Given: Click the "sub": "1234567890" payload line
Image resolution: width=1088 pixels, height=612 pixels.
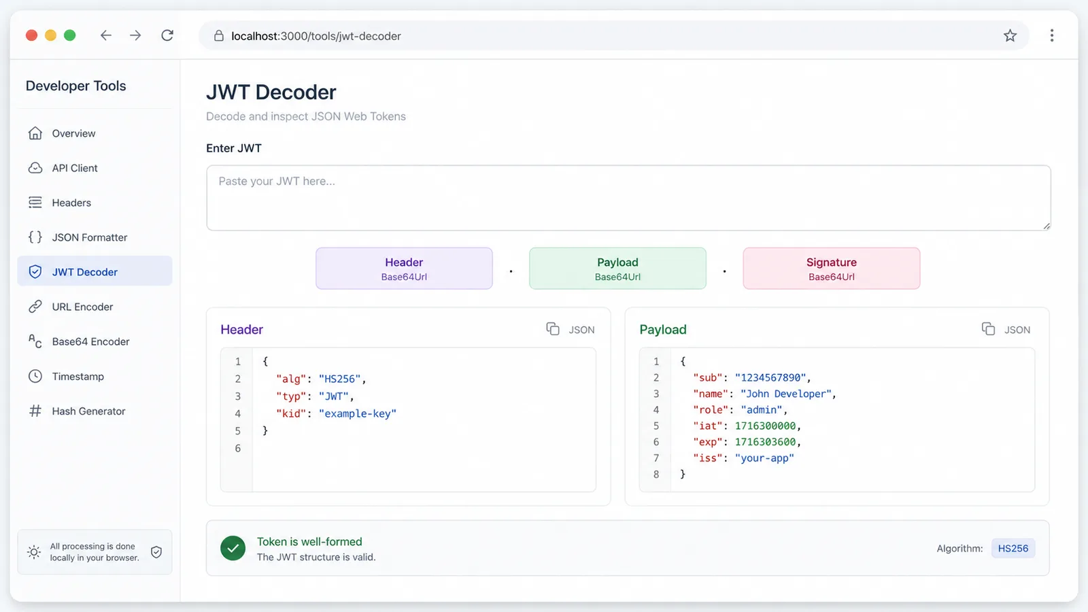Looking at the screenshot, I should click(752, 377).
